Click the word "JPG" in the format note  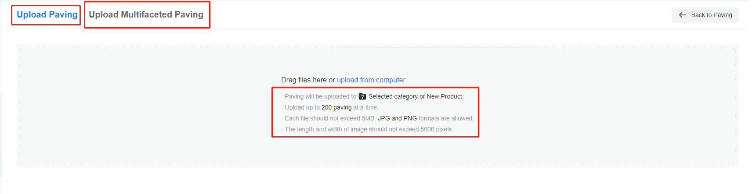coord(384,119)
